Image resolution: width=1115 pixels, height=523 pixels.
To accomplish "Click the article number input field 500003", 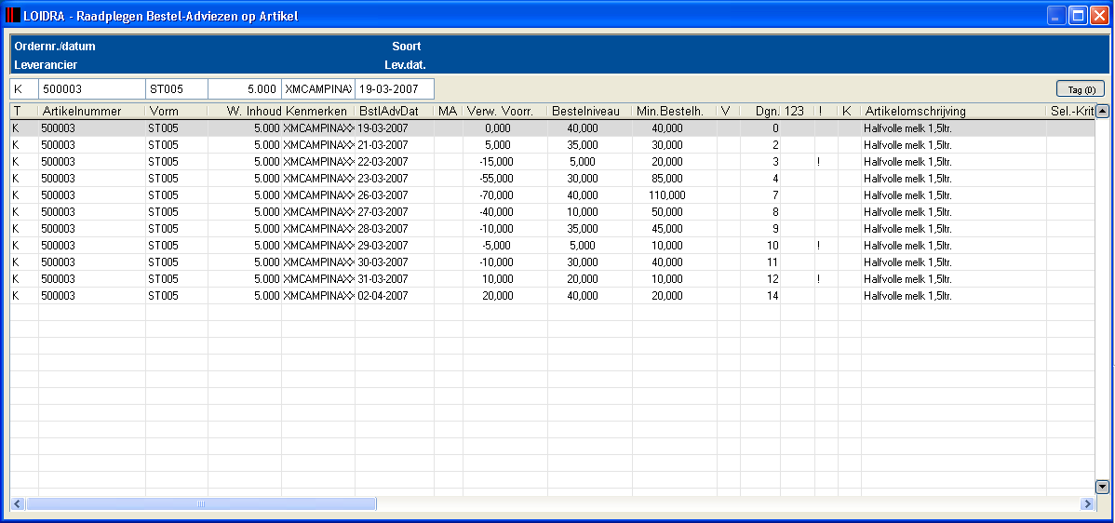I will tap(92, 88).
